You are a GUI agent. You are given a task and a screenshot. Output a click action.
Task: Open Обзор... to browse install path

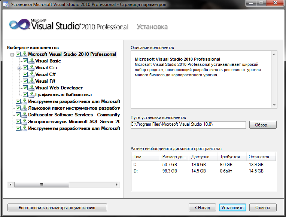tap(263, 125)
